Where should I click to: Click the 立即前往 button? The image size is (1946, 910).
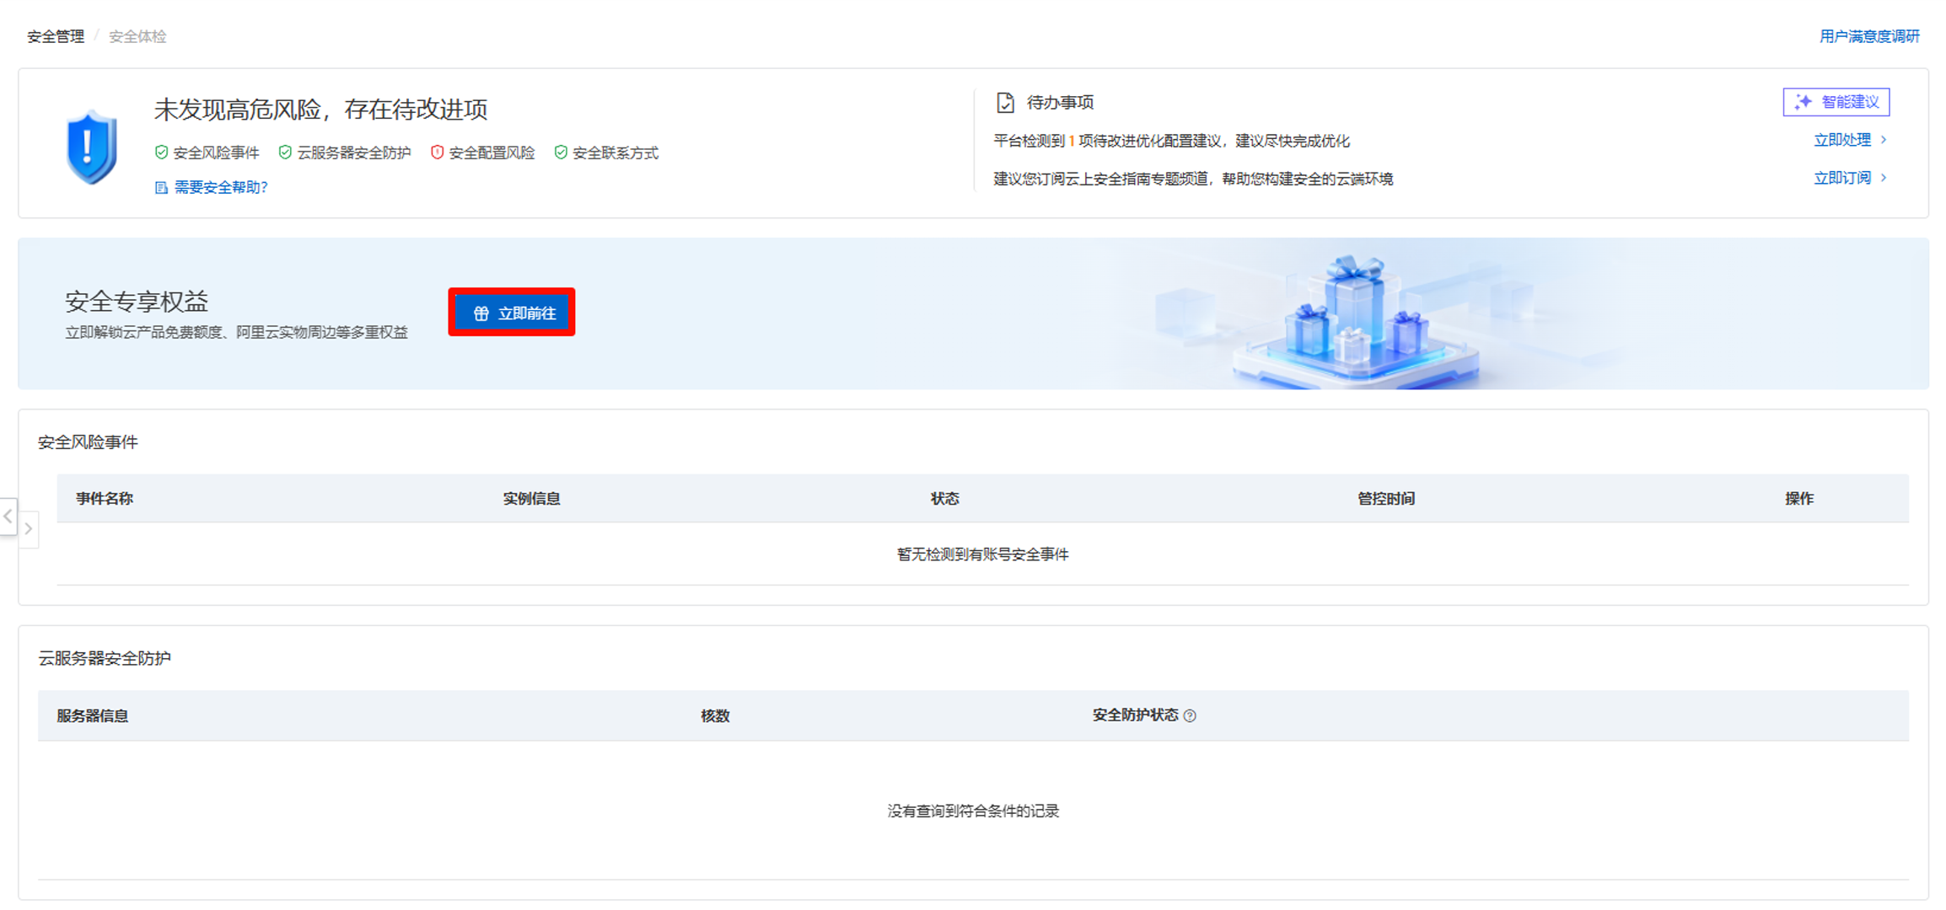click(x=511, y=311)
